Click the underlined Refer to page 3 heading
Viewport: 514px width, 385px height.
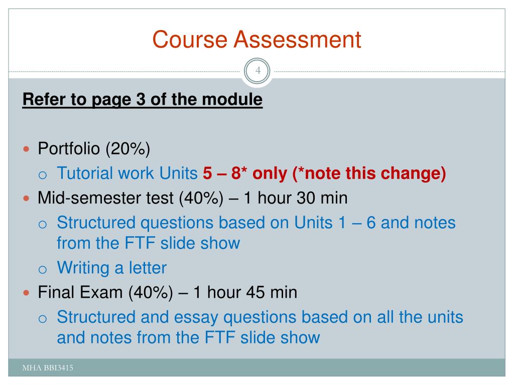[142, 100]
